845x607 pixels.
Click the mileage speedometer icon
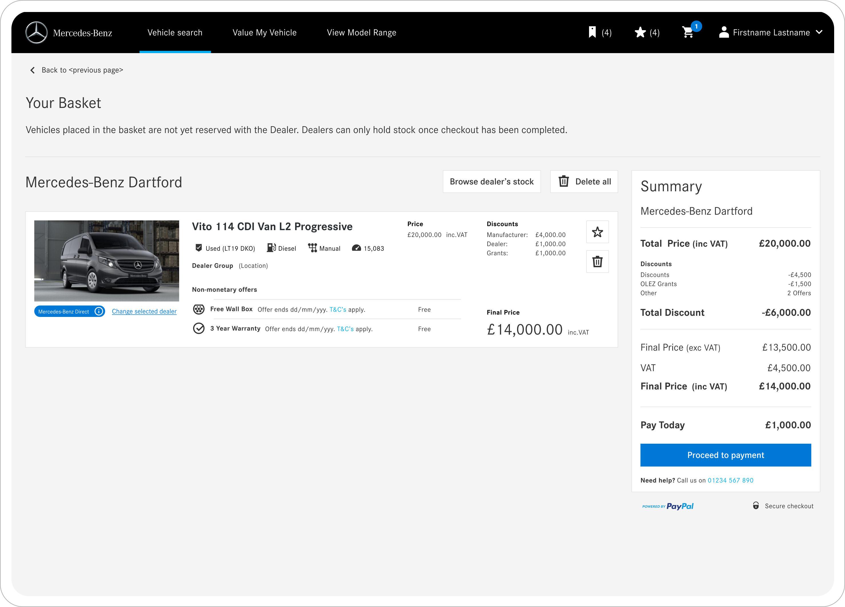click(356, 248)
